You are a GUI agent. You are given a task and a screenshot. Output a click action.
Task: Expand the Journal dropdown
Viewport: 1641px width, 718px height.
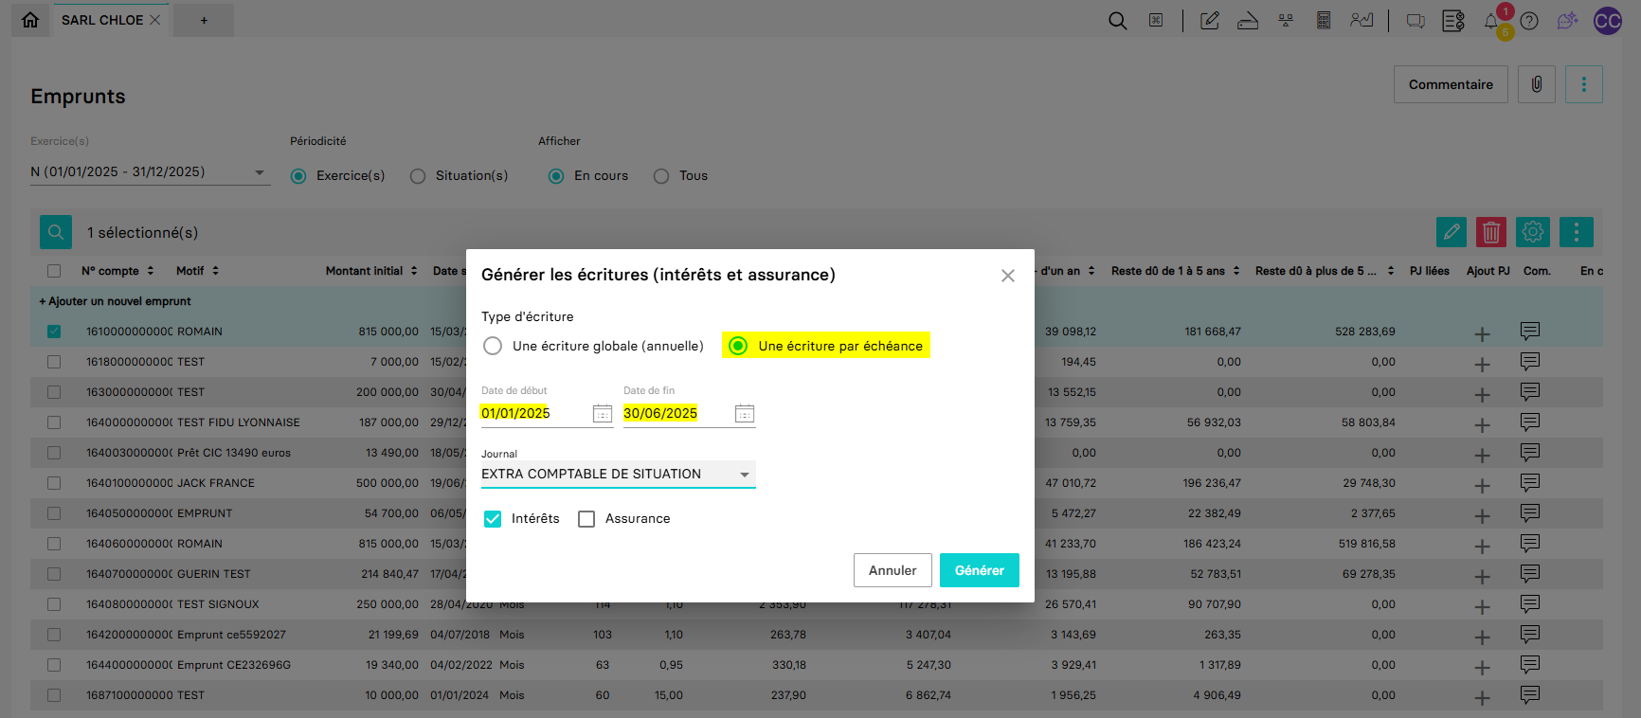pos(744,475)
